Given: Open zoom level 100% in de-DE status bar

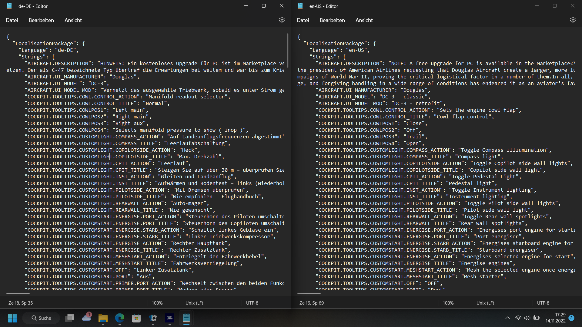Looking at the screenshot, I should point(157,303).
